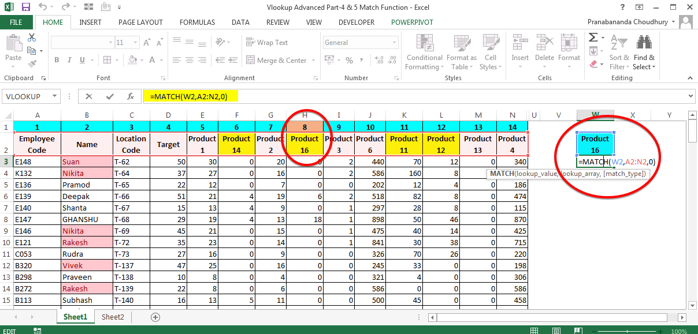Confirm the formula with the Enter checkmark
The image size is (698, 334).
click(x=110, y=96)
